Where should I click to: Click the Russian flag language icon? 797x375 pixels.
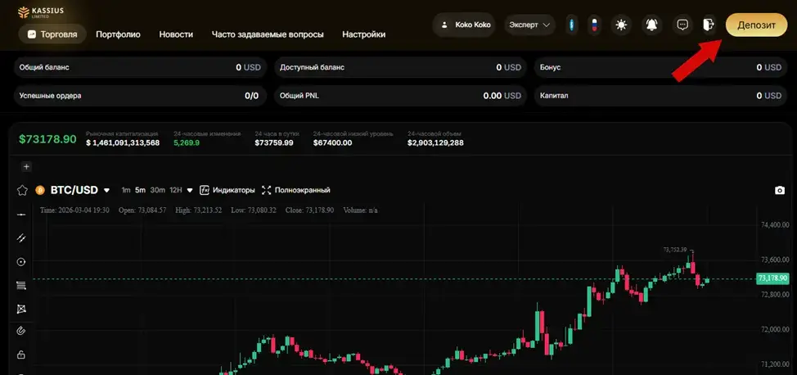click(593, 25)
